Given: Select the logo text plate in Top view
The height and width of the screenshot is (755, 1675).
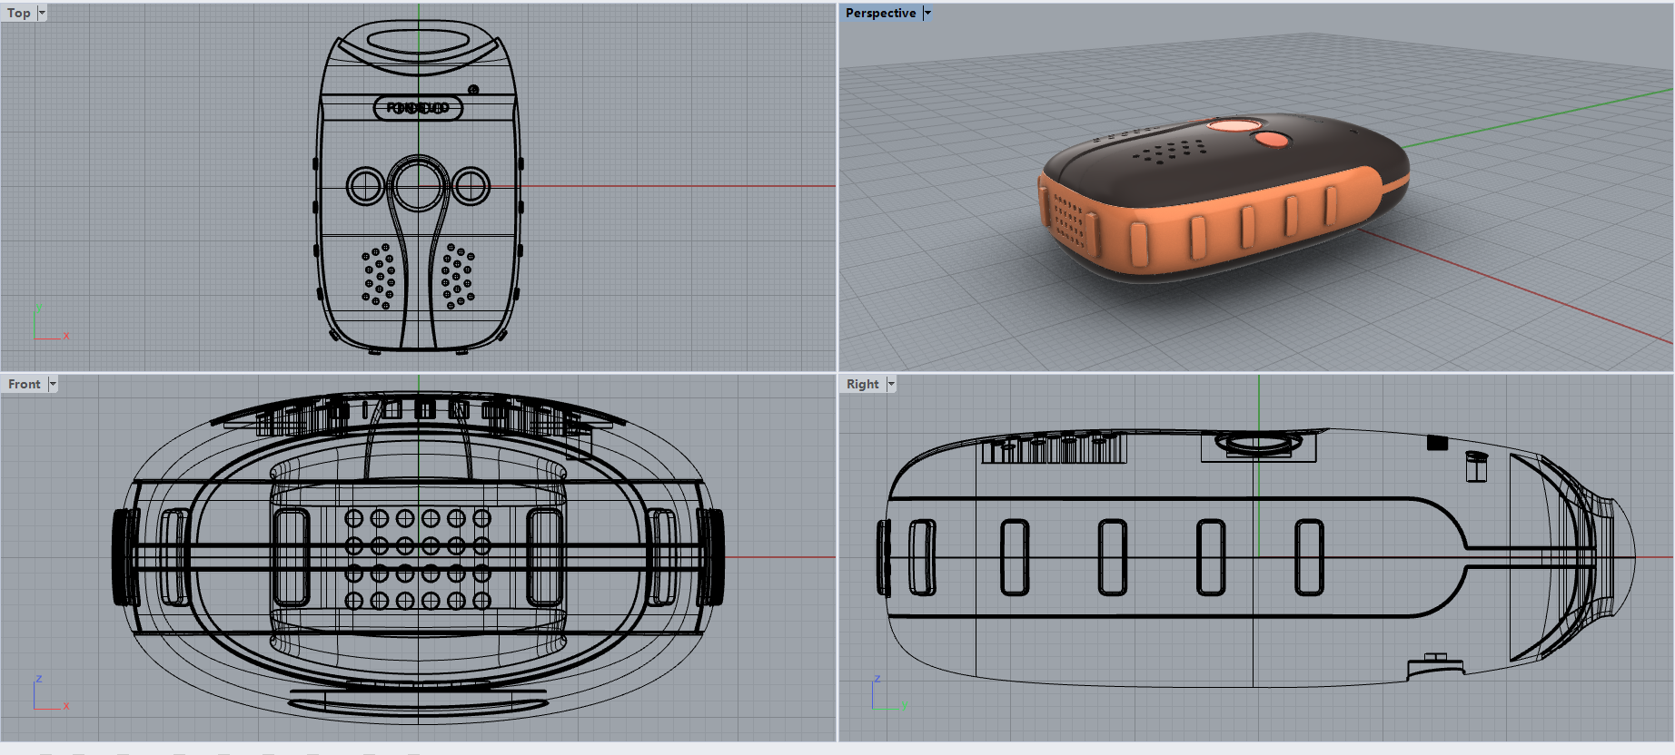Looking at the screenshot, I should 418,108.
